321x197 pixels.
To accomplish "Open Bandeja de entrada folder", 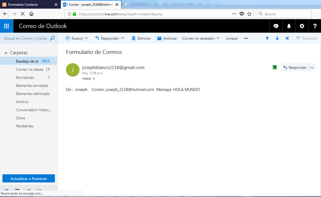I will coord(28,61).
